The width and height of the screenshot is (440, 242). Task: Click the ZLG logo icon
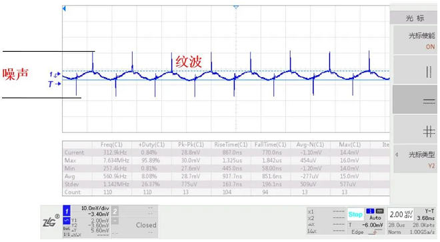(x=51, y=222)
